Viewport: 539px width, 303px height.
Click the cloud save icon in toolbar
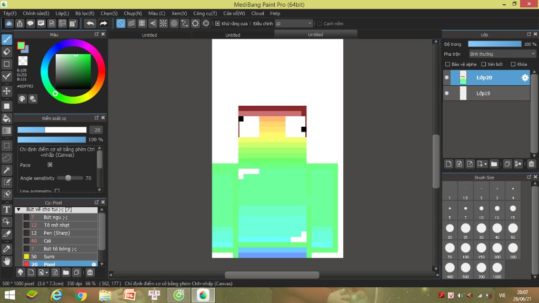click(x=9, y=23)
